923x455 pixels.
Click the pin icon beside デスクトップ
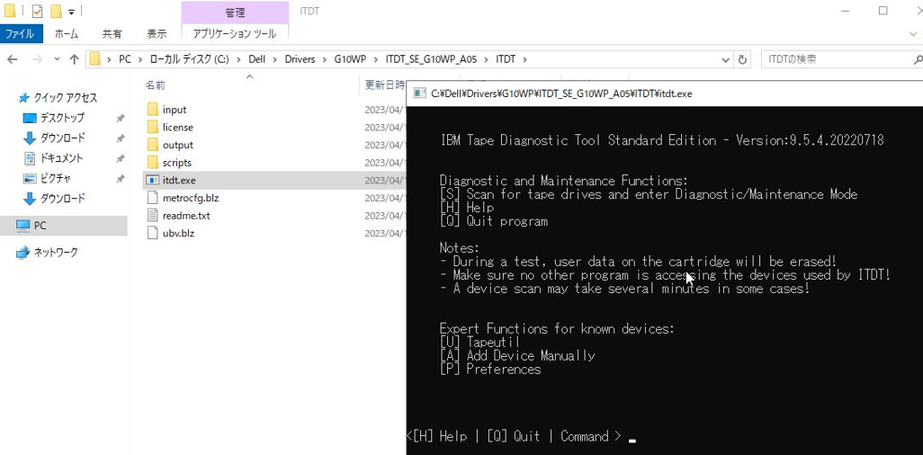click(x=120, y=119)
